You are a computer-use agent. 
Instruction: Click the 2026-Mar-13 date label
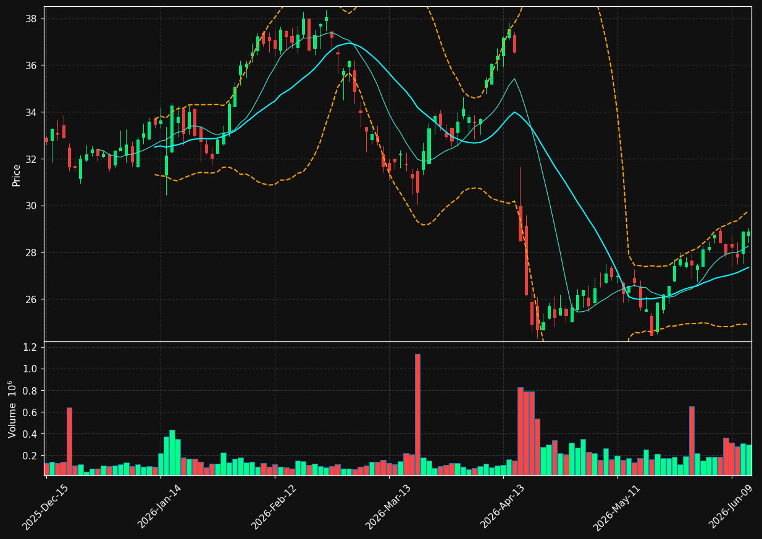[x=388, y=507]
